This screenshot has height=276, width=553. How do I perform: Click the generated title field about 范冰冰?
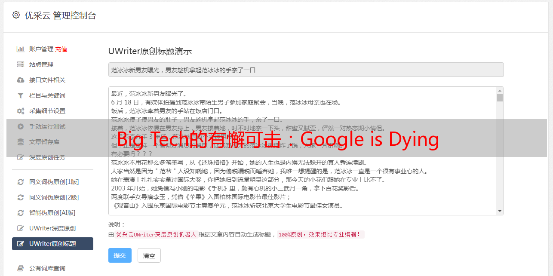(305, 70)
